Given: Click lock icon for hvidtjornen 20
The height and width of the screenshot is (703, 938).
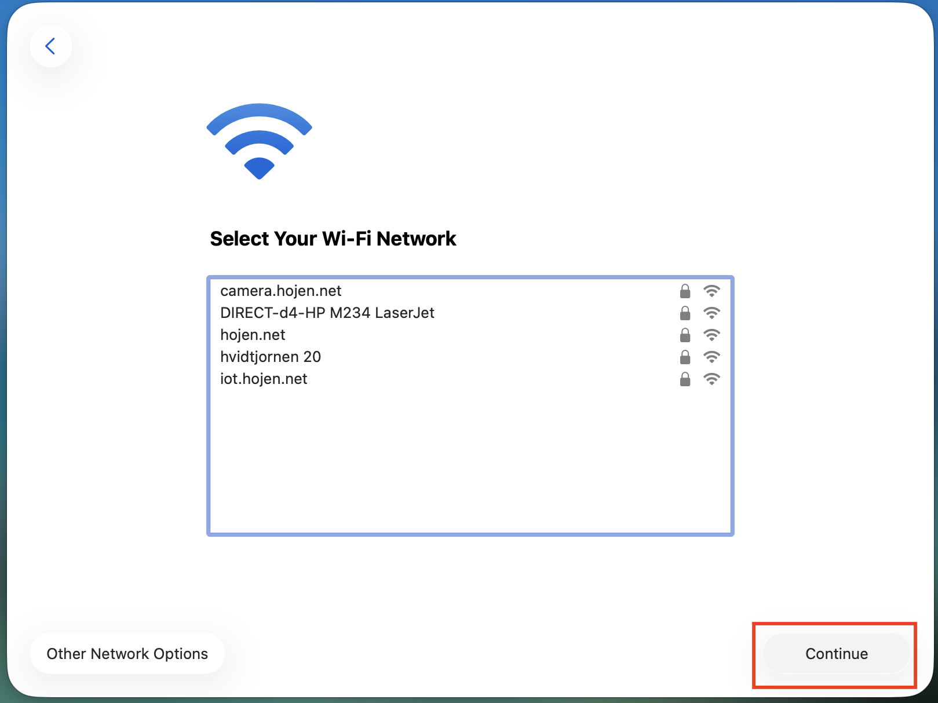Looking at the screenshot, I should (685, 357).
